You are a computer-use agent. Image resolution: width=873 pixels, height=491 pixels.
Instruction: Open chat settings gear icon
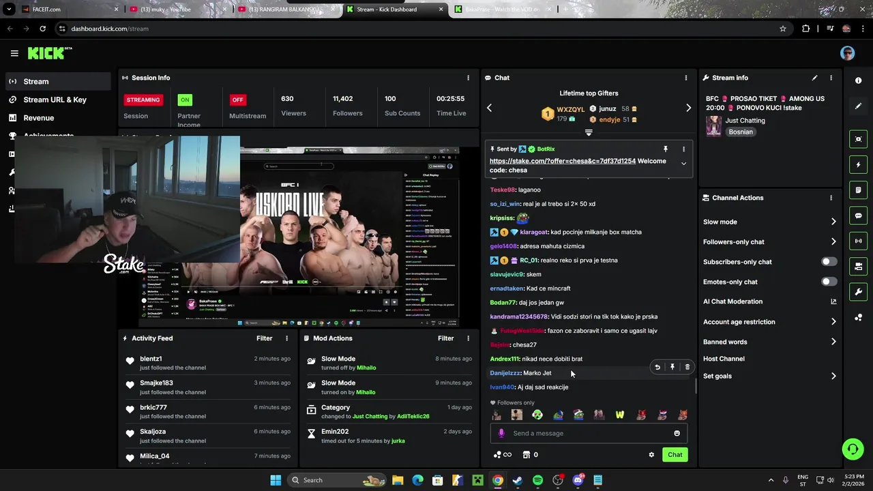pos(651,455)
